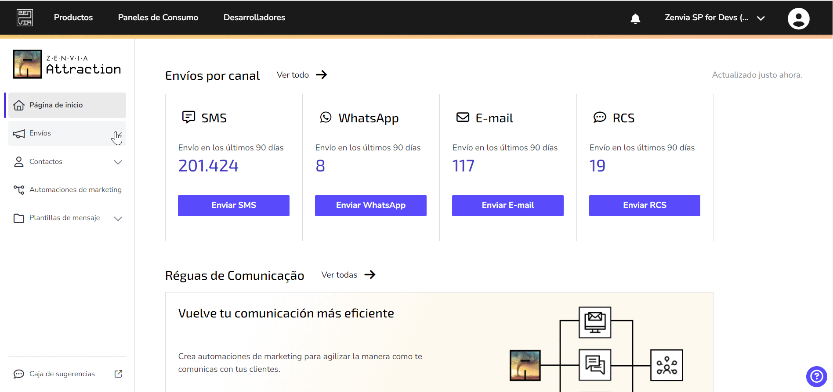Click the WhatsApp count 8
This screenshot has height=392, width=833.
click(320, 166)
